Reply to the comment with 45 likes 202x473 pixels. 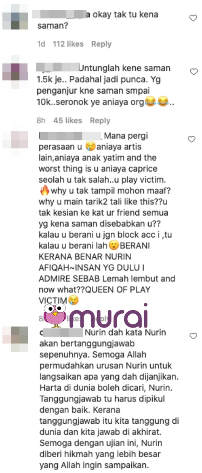tap(100, 121)
